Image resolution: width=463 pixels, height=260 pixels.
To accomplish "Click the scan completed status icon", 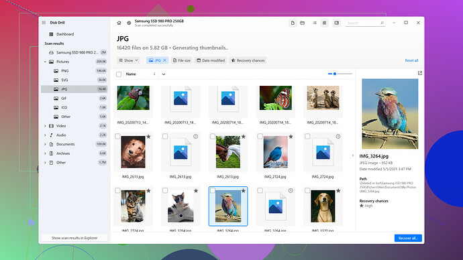I will pos(129,23).
